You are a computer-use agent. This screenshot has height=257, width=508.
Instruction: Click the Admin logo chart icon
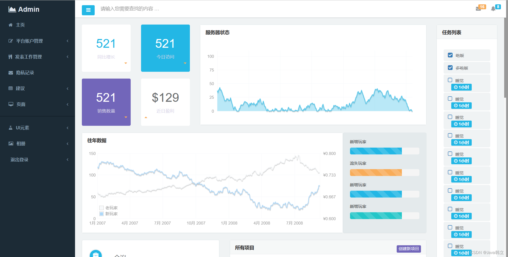(12, 9)
